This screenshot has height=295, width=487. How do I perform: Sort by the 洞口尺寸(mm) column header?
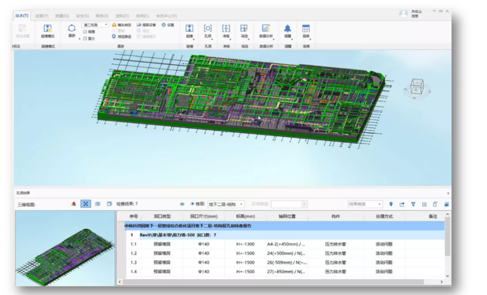[x=203, y=216]
